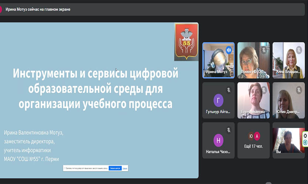Screen dimensions: 308x184
Task: Select Анна Владим video tile
Action: (x=288, y=61)
